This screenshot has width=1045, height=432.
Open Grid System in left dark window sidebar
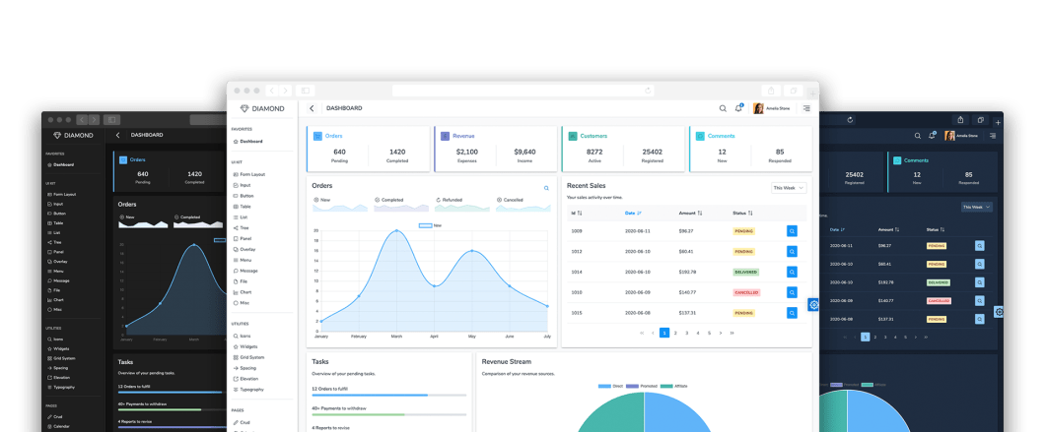(x=61, y=358)
